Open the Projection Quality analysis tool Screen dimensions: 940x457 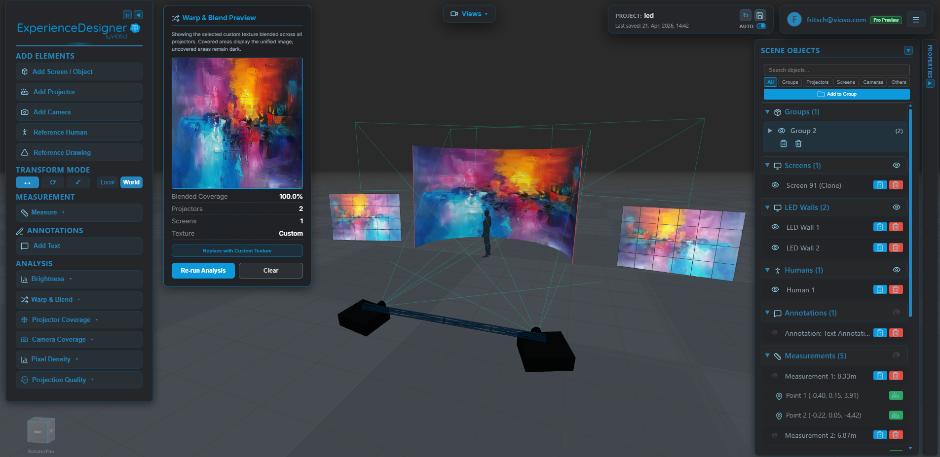pos(58,380)
